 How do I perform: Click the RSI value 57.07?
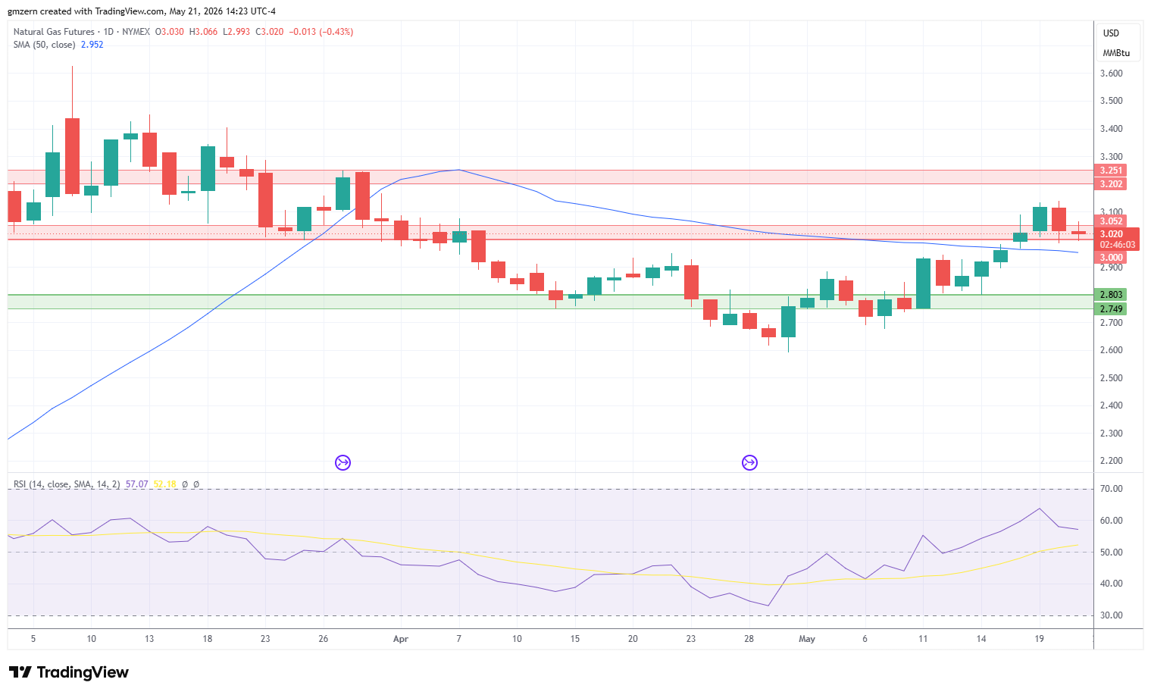pyautogui.click(x=136, y=484)
